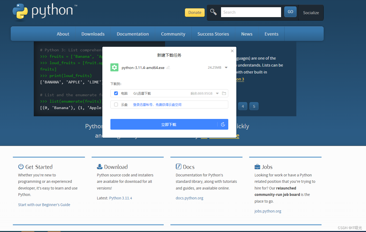
Task: Click the scheduled download clock icon
Action: pyautogui.click(x=223, y=125)
